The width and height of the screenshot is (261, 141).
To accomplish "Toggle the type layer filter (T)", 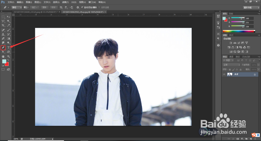I will pos(246,60).
